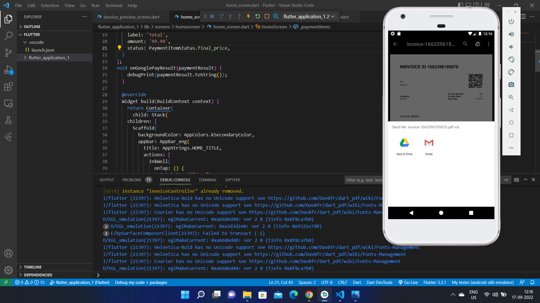Open the Search view in activity bar
Viewport: 540px width, 303px height.
(x=8, y=36)
